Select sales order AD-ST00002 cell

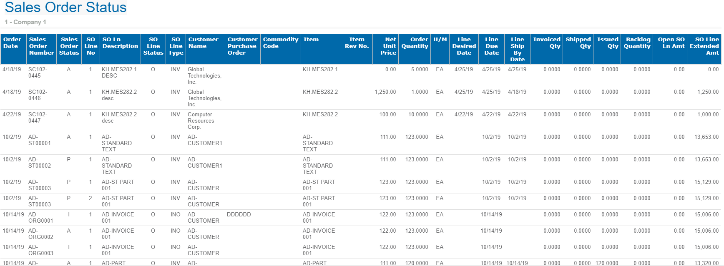pyautogui.click(x=40, y=163)
